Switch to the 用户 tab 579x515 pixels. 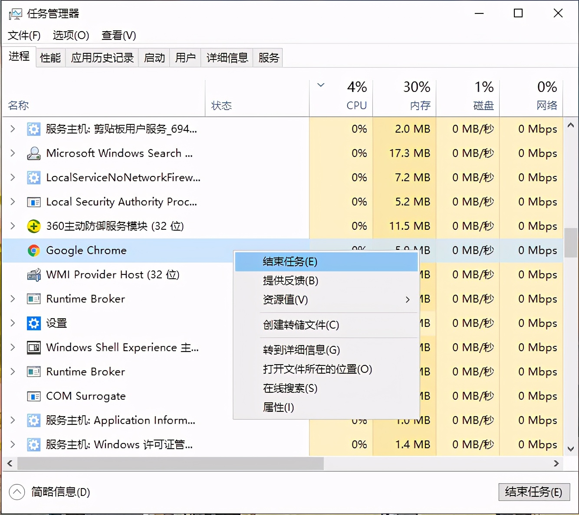(x=185, y=58)
